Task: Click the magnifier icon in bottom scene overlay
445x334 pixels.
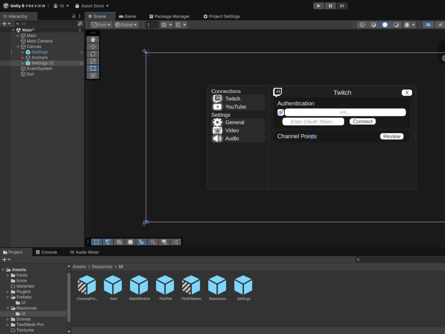Action: (x=153, y=242)
